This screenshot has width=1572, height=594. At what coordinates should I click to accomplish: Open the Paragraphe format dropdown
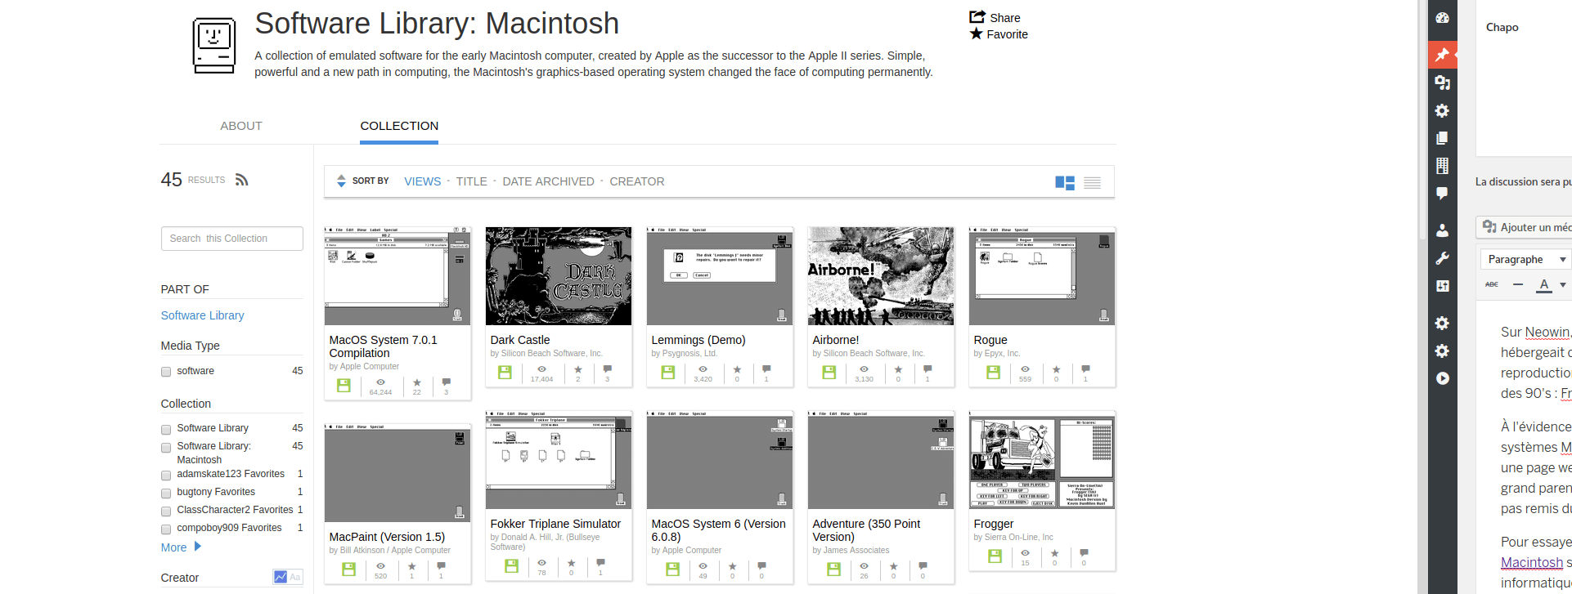coord(1526,259)
